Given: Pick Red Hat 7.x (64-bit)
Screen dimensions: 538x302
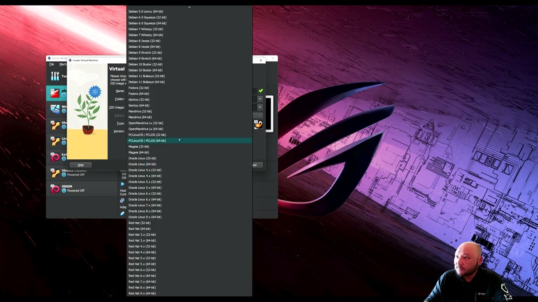Looking at the screenshot, I should (189, 281).
